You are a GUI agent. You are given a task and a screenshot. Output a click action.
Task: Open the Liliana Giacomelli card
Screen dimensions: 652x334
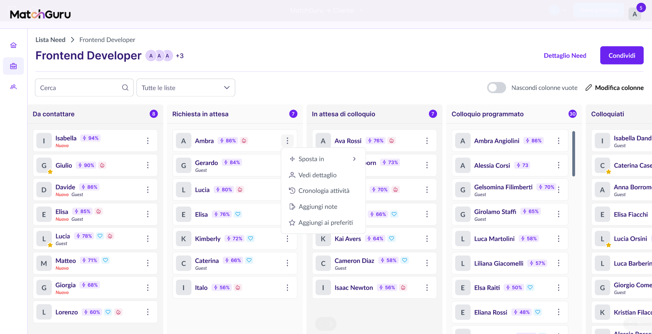click(x=510, y=263)
